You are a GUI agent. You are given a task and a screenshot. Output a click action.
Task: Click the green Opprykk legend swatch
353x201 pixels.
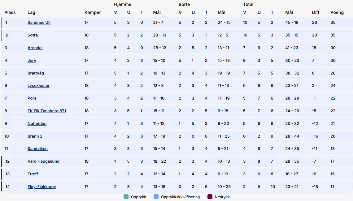click(126, 197)
